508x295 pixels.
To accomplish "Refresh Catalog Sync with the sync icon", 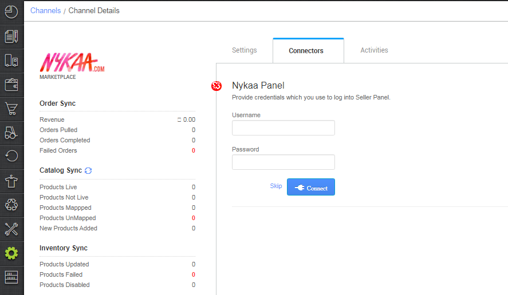I will [88, 170].
